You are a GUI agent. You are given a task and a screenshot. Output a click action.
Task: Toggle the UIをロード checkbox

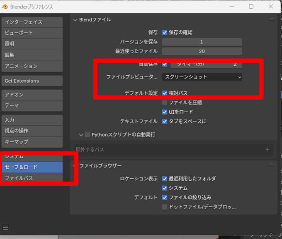[165, 112]
